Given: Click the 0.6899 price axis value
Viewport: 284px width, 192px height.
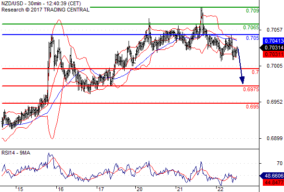Looking at the screenshot, I should point(274,138).
